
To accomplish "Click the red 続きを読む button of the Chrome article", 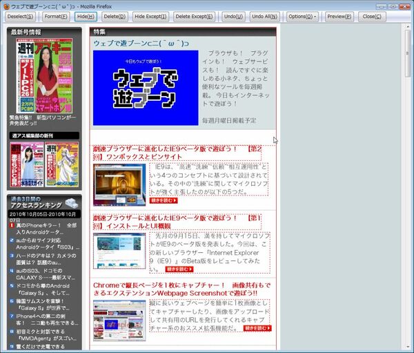I will [x=257, y=328].
